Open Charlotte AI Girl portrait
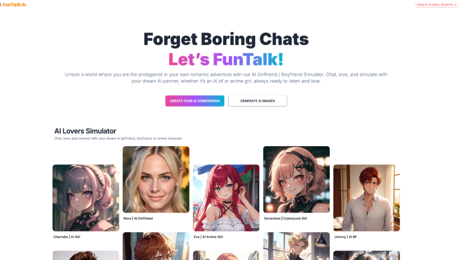The image size is (462, 260). 86,198
